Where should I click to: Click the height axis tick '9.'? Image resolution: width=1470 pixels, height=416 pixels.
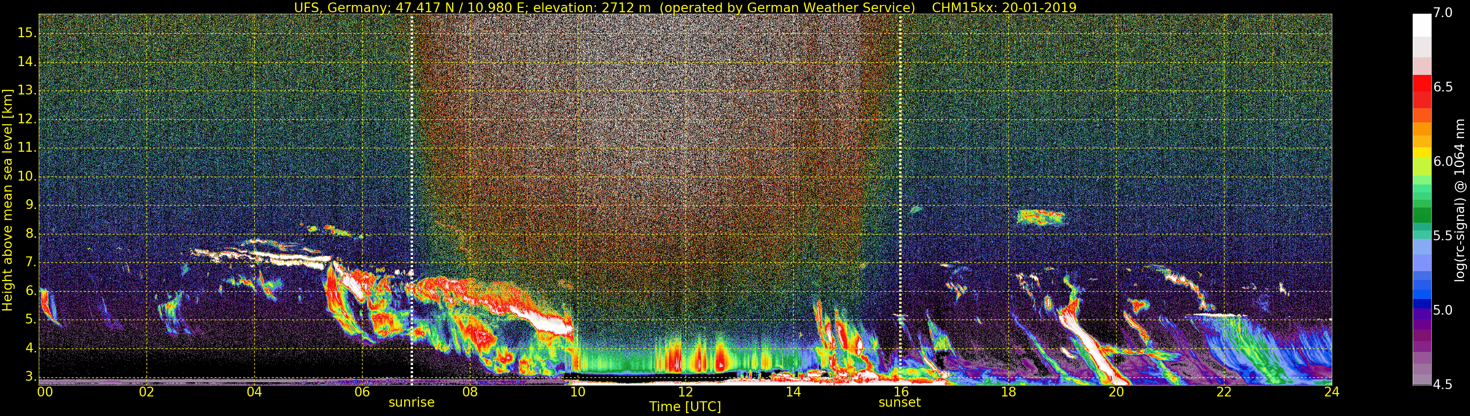coord(31,205)
